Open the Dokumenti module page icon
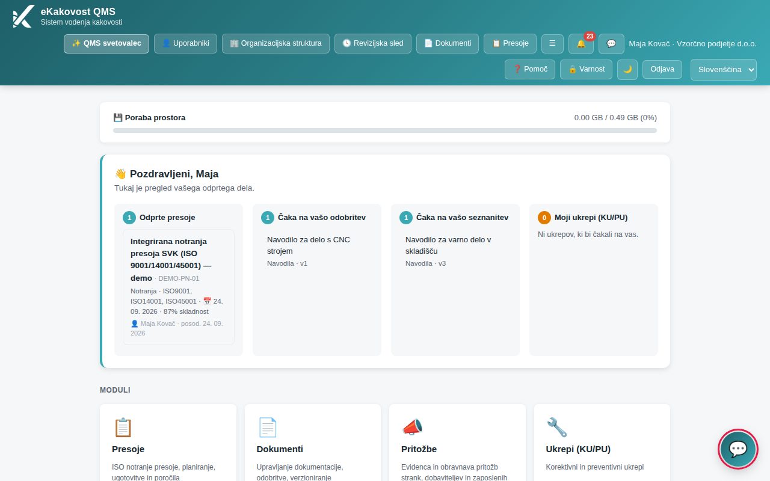Image resolution: width=770 pixels, height=481 pixels. tap(268, 427)
